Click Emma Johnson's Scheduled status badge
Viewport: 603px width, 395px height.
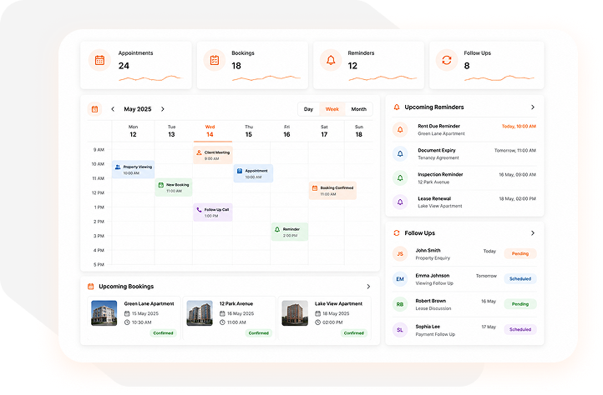coord(520,279)
